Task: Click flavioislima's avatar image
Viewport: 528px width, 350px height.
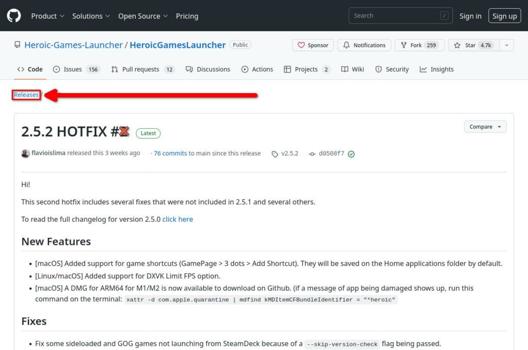Action: click(25, 153)
